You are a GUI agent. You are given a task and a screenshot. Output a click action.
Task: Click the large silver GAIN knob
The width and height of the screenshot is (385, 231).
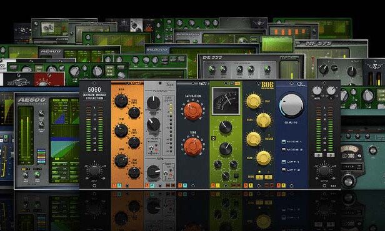[x=291, y=106]
